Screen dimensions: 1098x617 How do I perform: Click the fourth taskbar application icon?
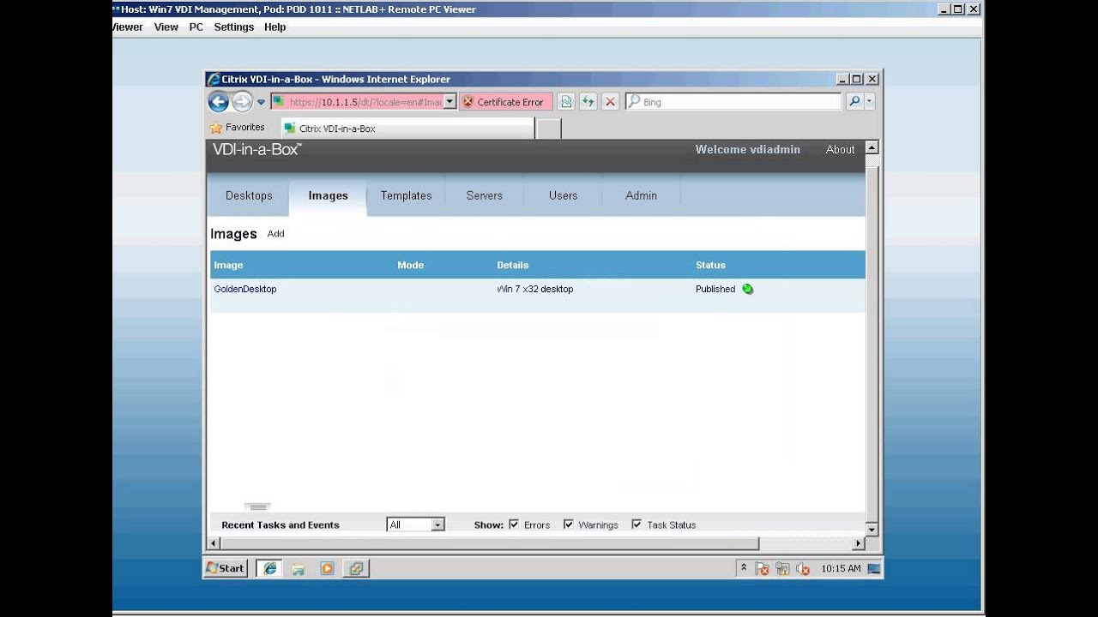[356, 568]
